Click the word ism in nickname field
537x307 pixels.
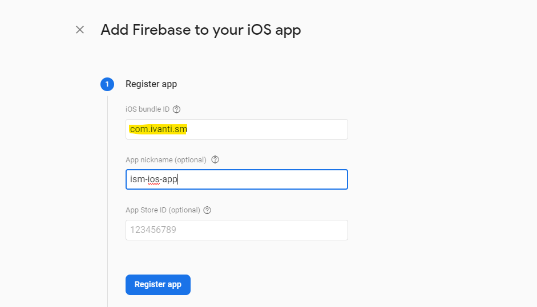(138, 179)
